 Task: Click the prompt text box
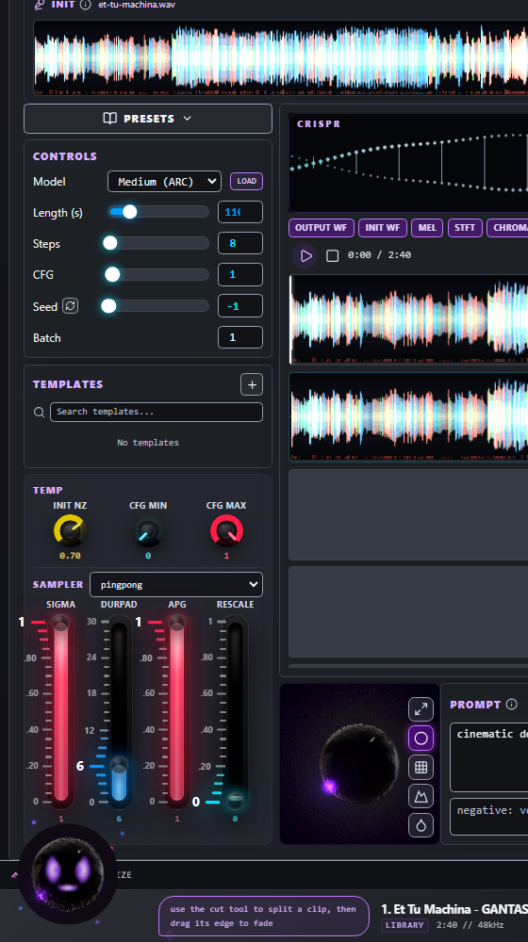(489, 757)
